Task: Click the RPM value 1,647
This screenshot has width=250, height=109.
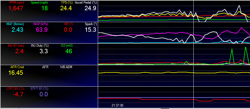Action: pos(16,8)
